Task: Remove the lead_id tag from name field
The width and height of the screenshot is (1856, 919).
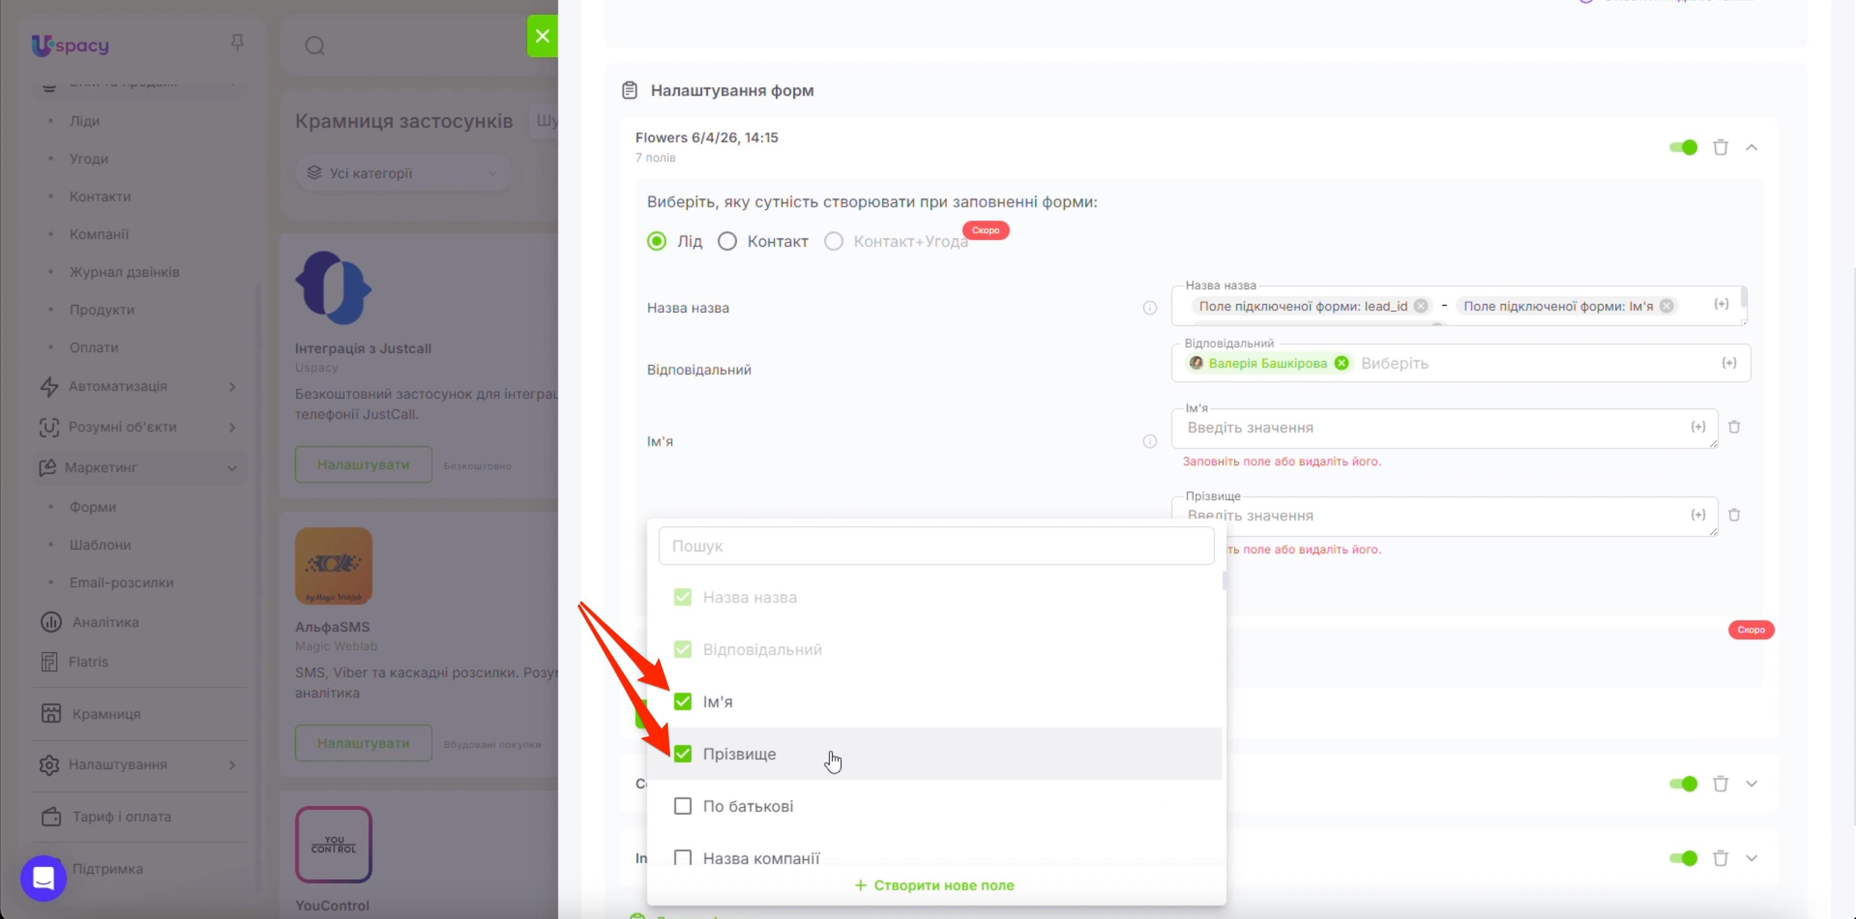Action: 1421,306
